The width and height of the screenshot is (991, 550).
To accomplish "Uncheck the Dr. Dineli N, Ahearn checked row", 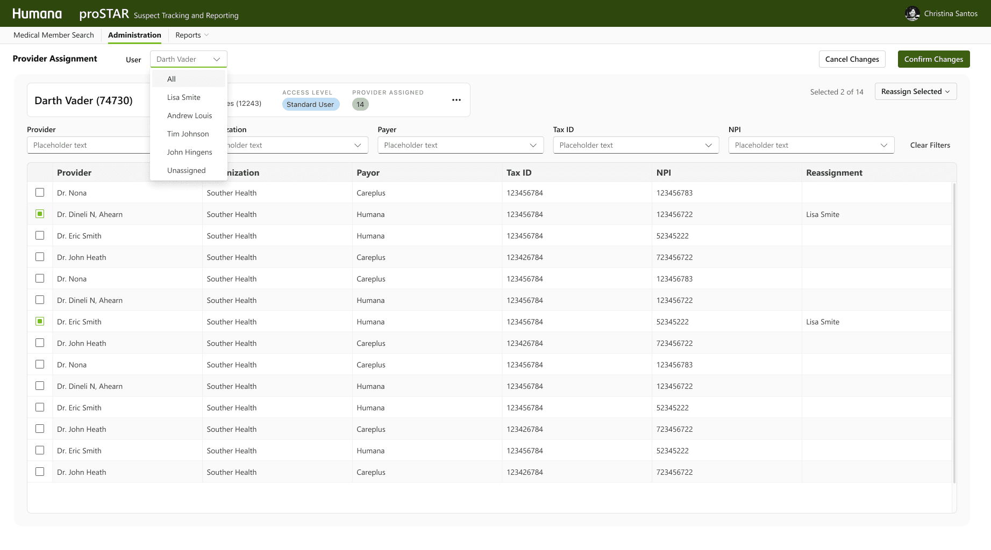I will (40, 214).
